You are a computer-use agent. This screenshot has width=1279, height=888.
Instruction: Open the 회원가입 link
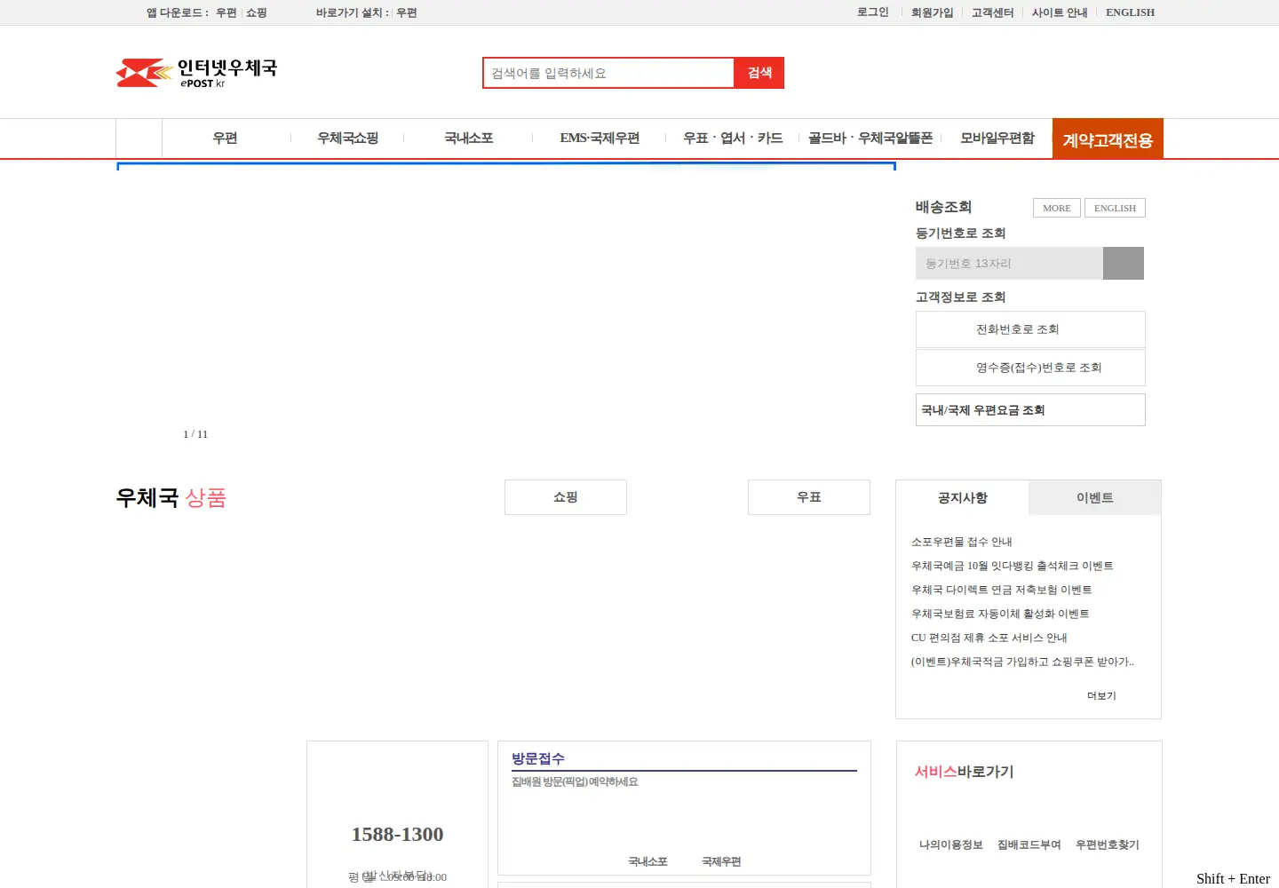point(932,12)
